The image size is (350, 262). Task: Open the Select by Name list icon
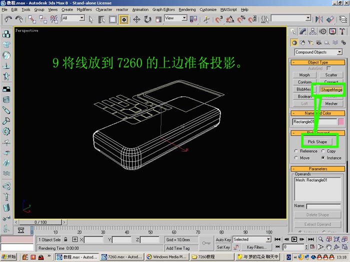[x=101, y=19]
